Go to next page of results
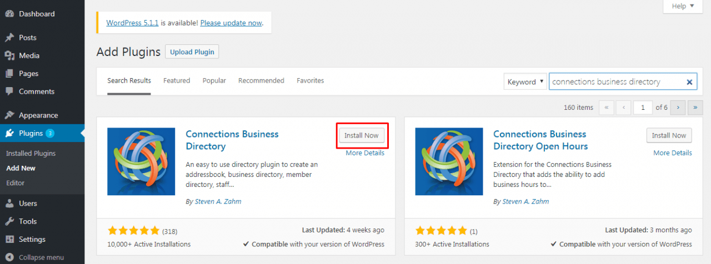 point(678,108)
